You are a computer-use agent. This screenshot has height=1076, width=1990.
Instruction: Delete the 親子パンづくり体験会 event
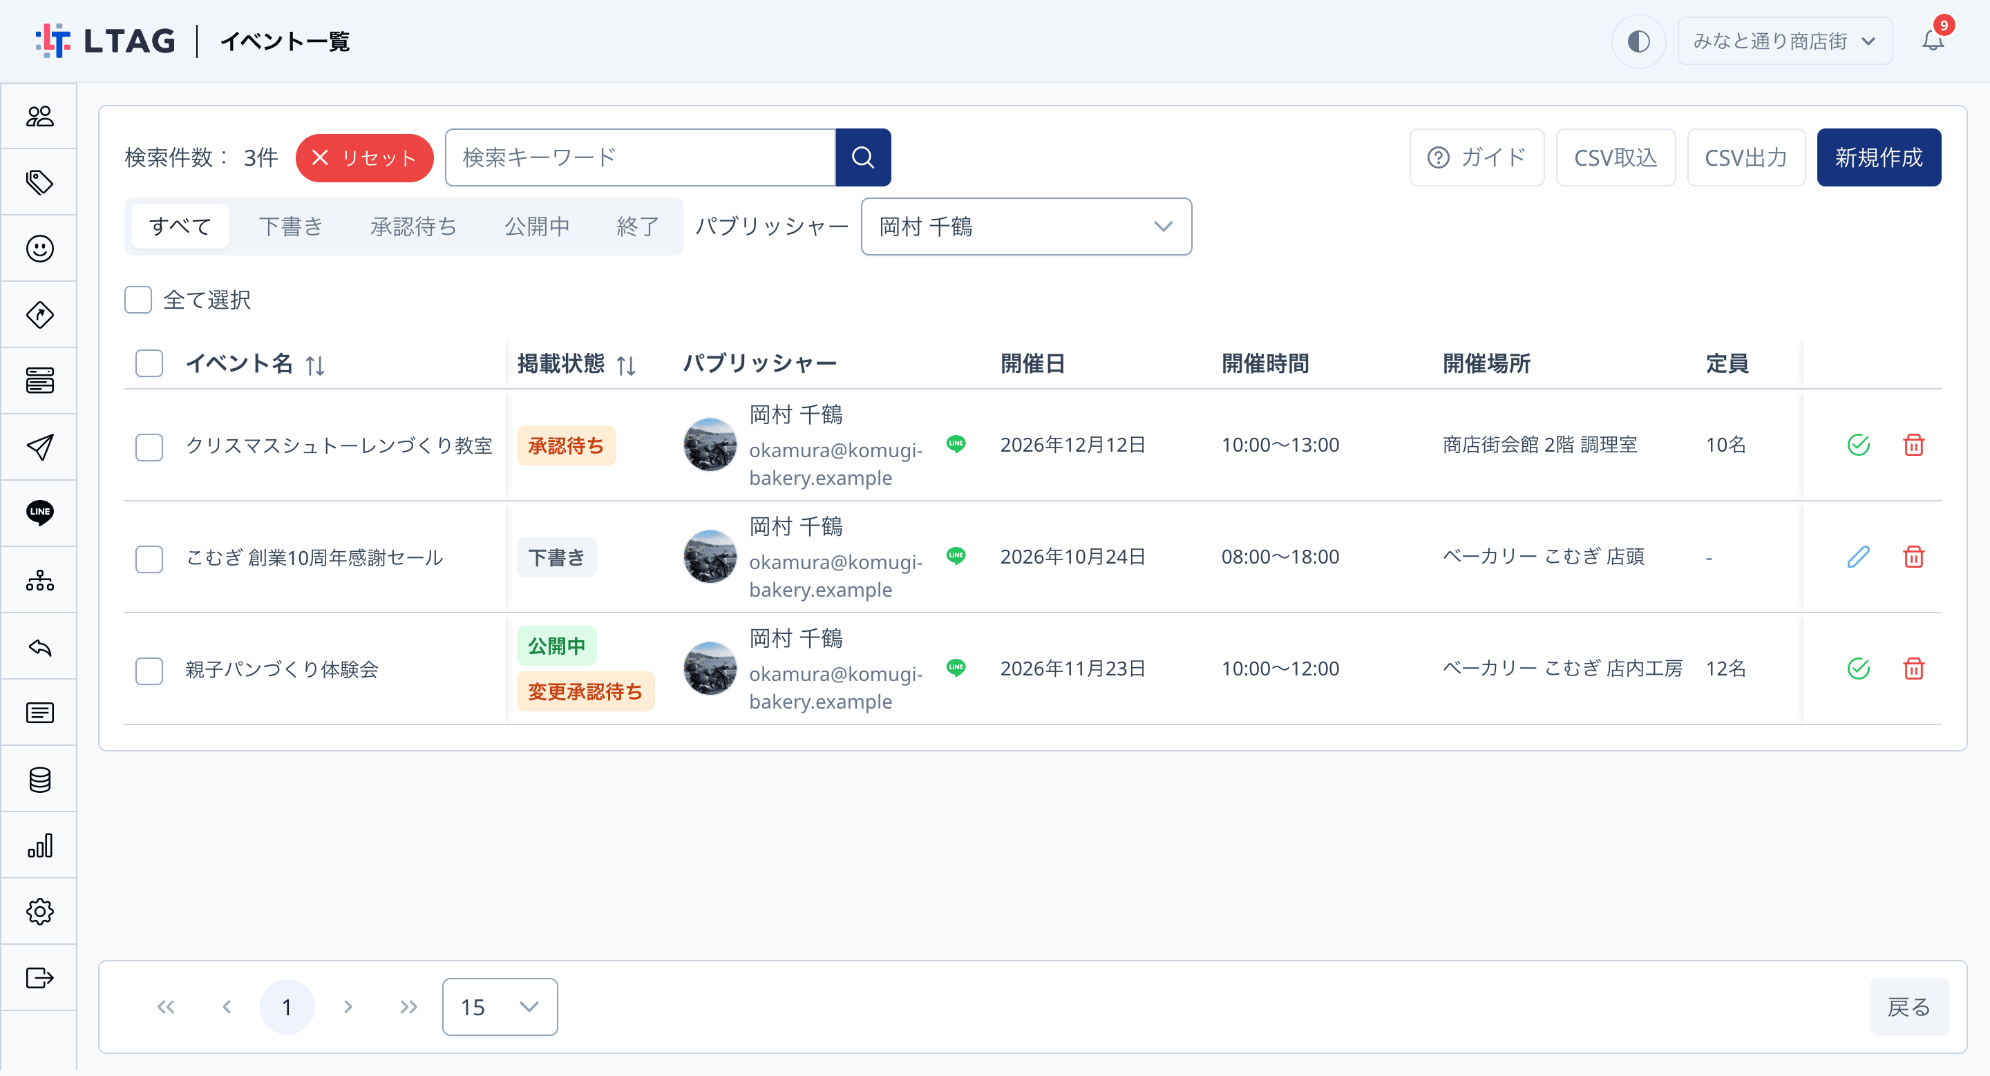pyautogui.click(x=1913, y=669)
